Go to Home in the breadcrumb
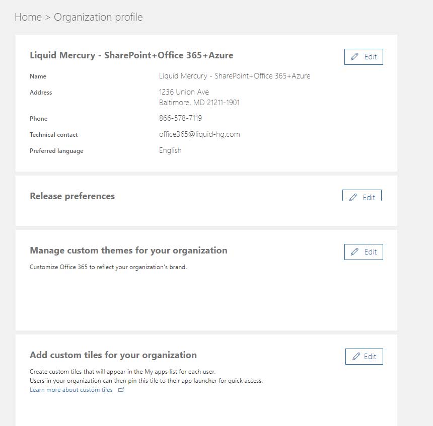Image resolution: width=433 pixels, height=426 pixels. tap(28, 17)
